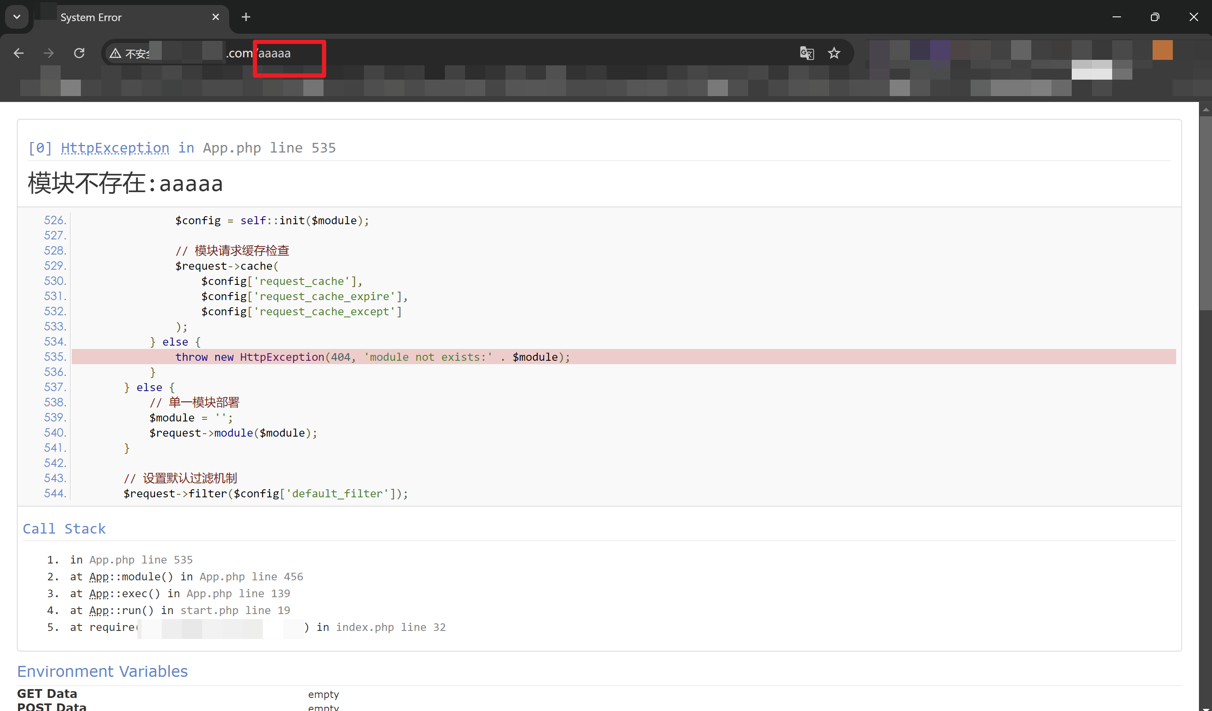Minimize the browser window
Image resolution: width=1212 pixels, height=711 pixels.
coord(1117,17)
